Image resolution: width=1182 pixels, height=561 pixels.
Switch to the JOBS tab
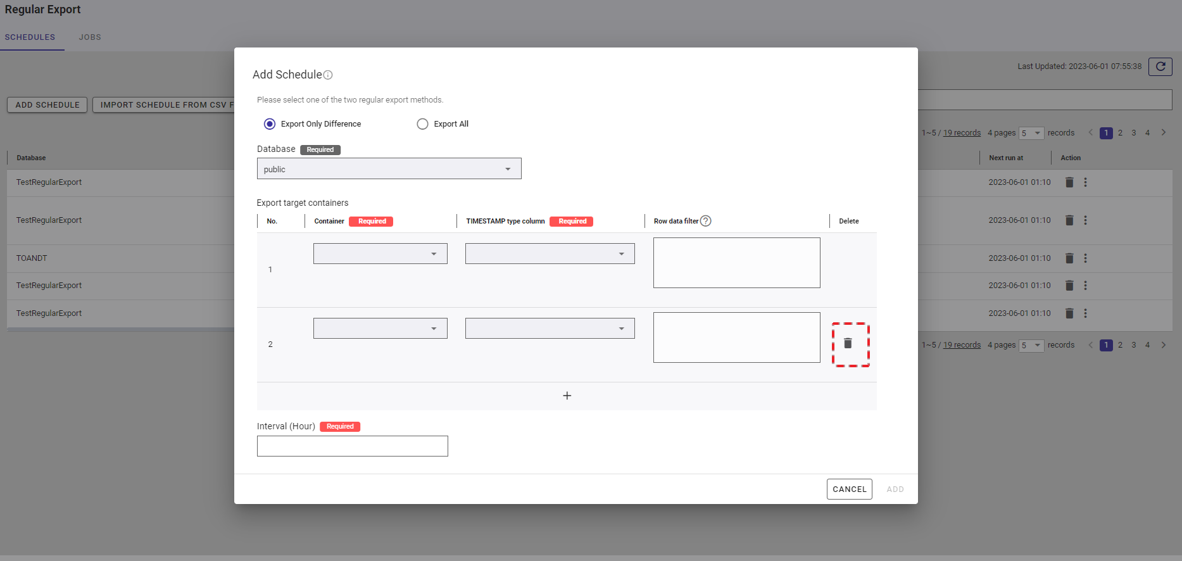[90, 37]
